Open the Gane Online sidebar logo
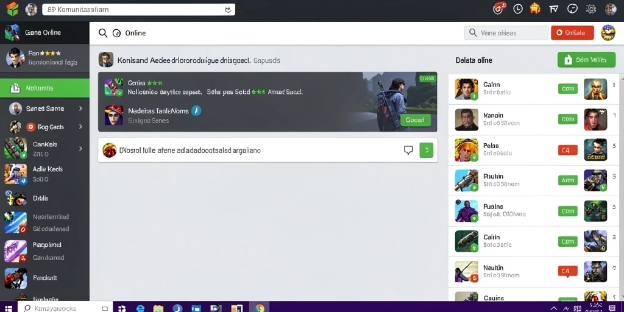The height and width of the screenshot is (312, 624). click(12, 33)
